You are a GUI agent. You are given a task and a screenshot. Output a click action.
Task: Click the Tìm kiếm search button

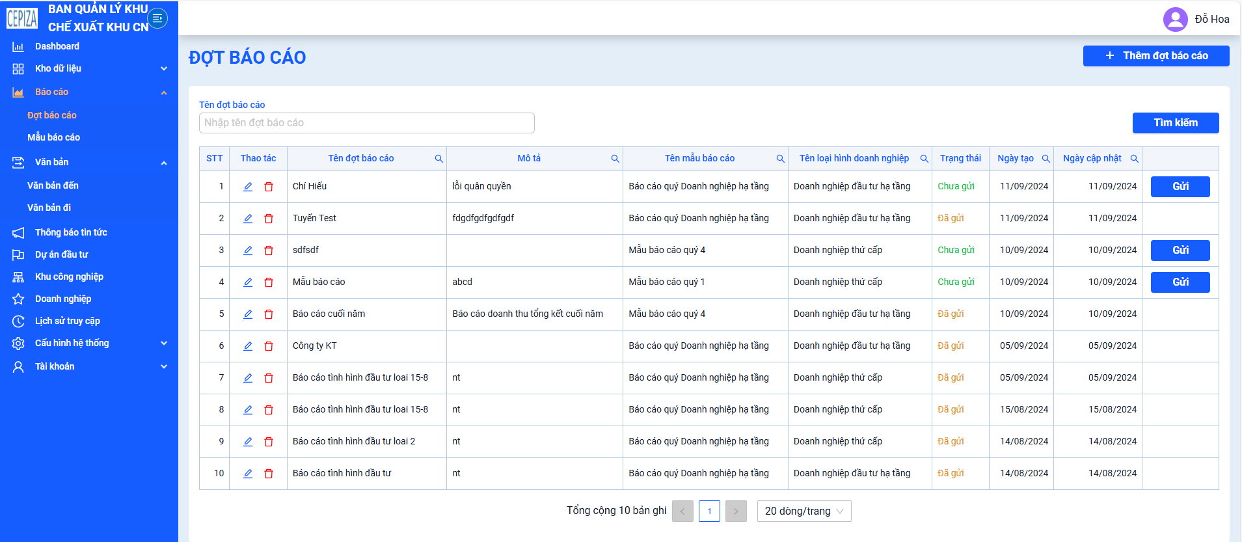point(1176,123)
